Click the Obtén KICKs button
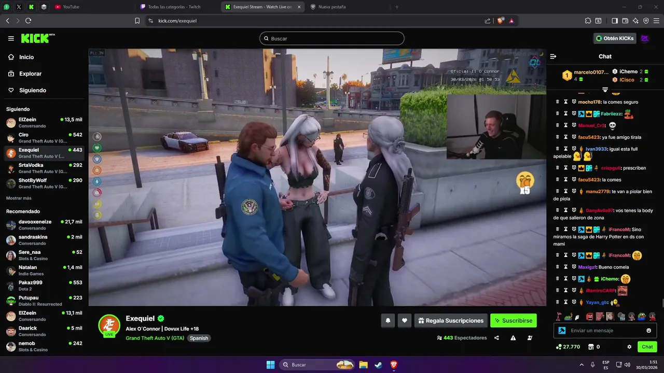The image size is (664, 373). coord(615,38)
